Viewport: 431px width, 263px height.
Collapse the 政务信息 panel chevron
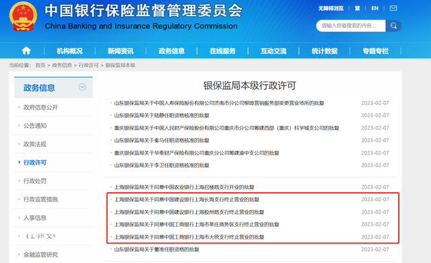pos(82,87)
